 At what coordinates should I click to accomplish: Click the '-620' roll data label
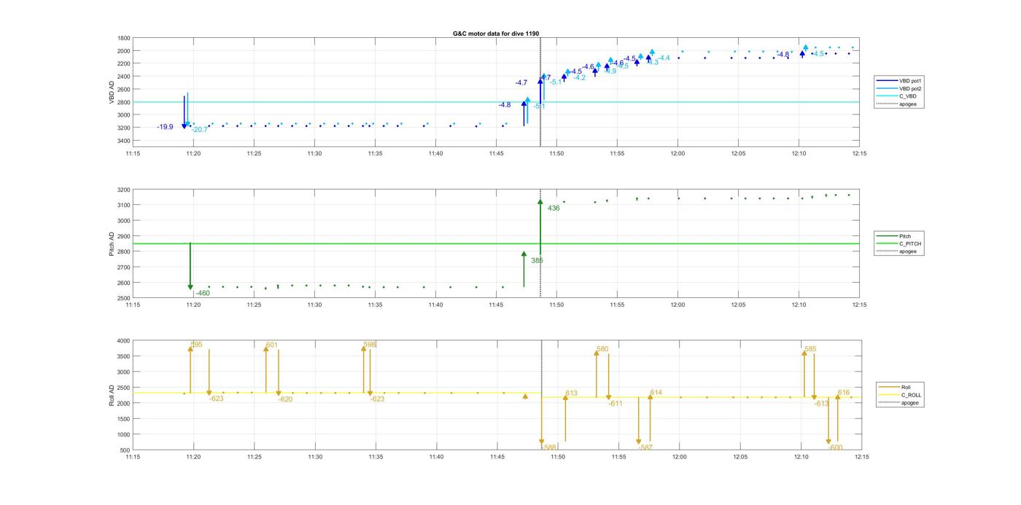(x=285, y=399)
